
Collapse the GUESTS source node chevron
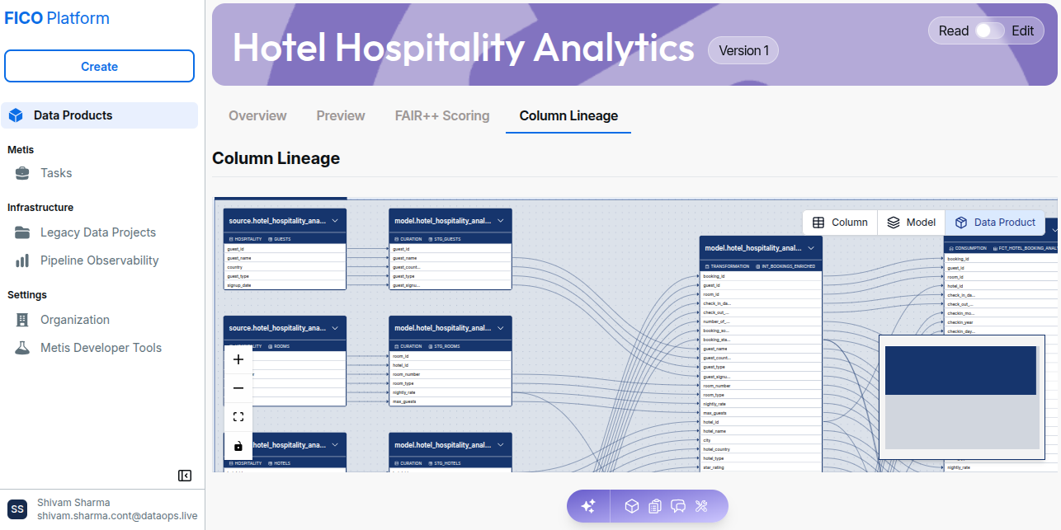(335, 221)
